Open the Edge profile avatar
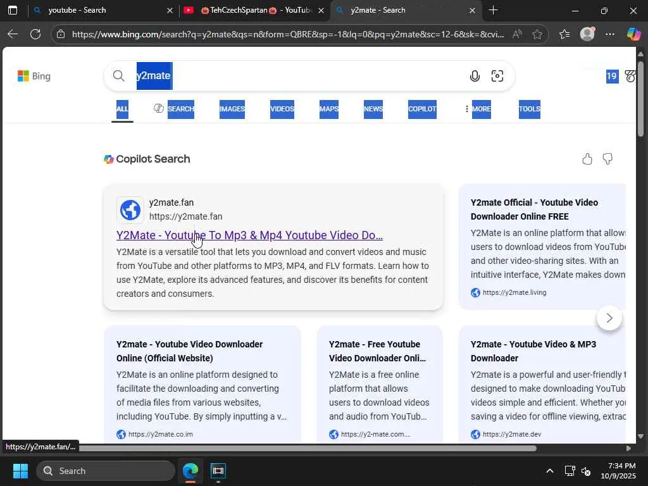Image resolution: width=648 pixels, height=486 pixels. pyautogui.click(x=587, y=34)
